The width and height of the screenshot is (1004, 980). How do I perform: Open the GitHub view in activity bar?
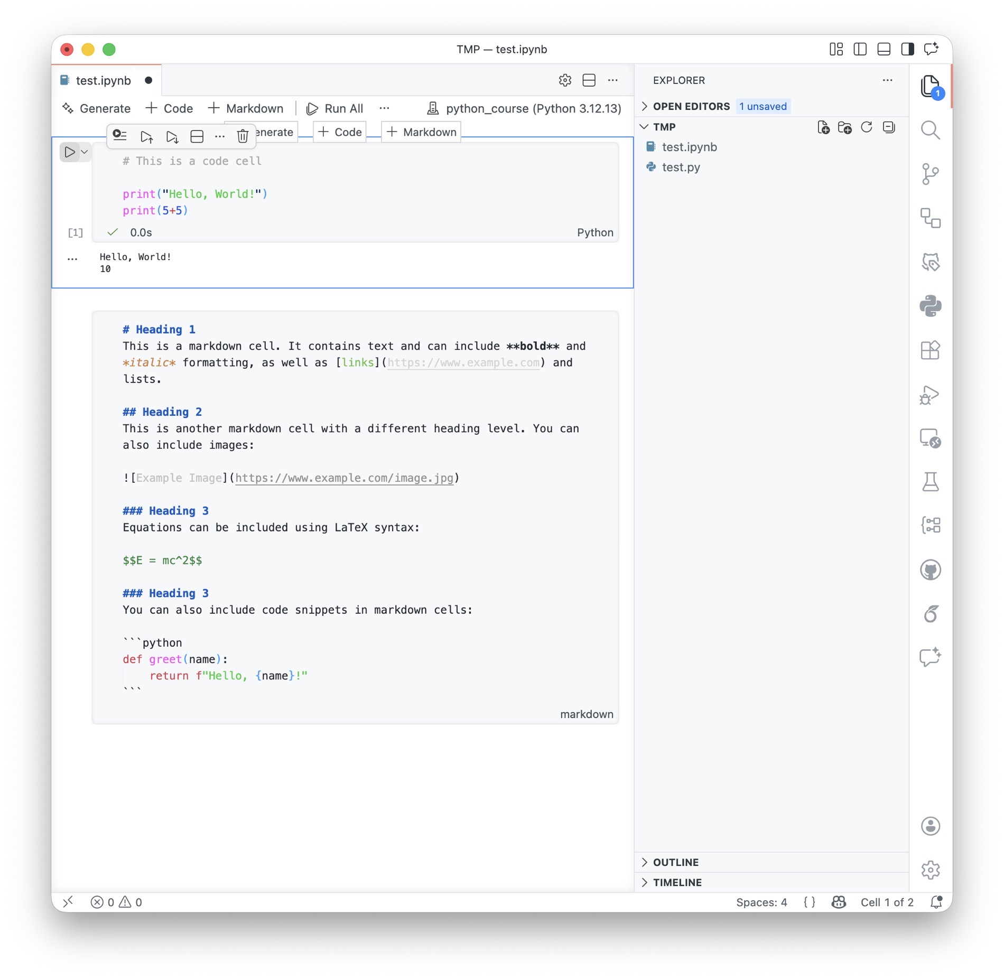tap(930, 570)
